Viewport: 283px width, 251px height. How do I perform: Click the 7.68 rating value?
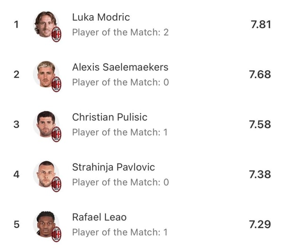(x=260, y=74)
